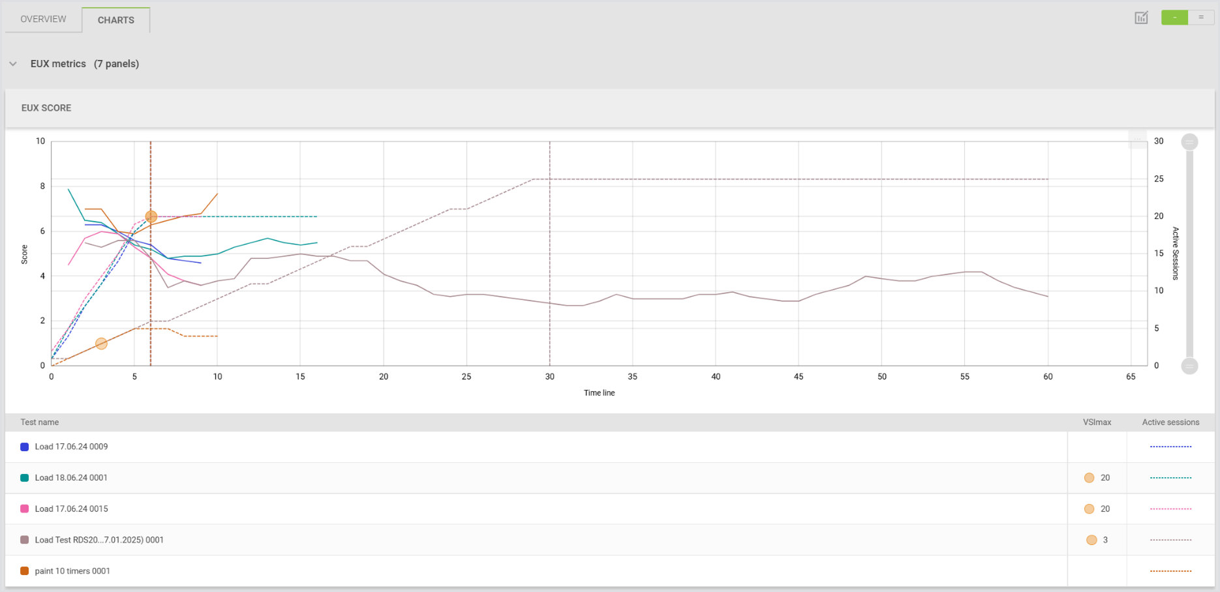Click the lower orange marker on chart
1220x592 pixels.
click(x=101, y=344)
